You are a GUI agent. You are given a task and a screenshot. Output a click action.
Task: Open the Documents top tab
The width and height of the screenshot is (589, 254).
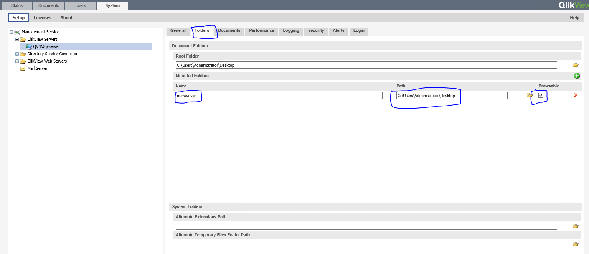[49, 5]
